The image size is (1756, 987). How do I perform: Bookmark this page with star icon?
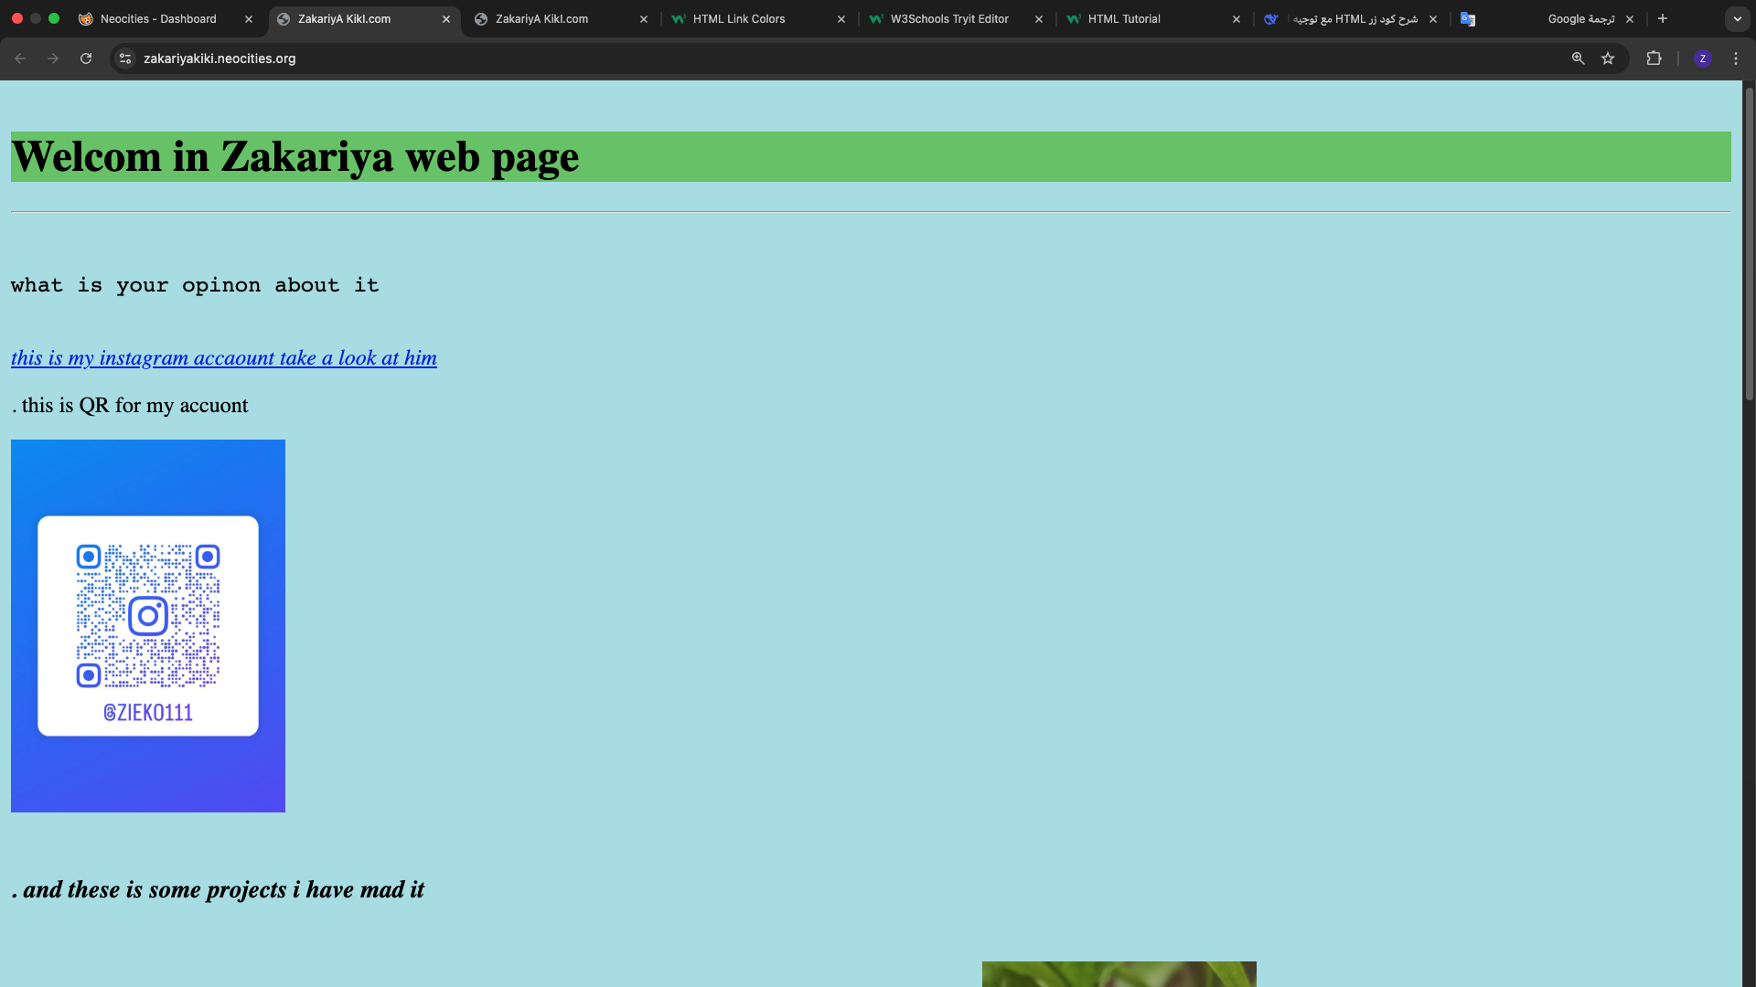[x=1608, y=58]
